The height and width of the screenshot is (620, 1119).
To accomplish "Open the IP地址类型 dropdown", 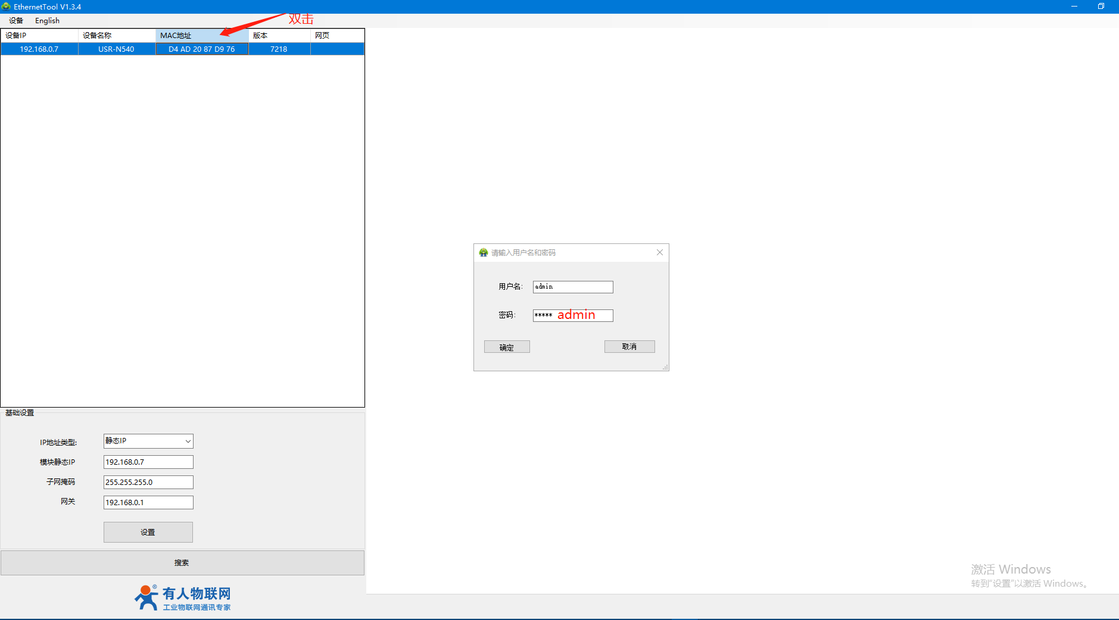I will 148,441.
